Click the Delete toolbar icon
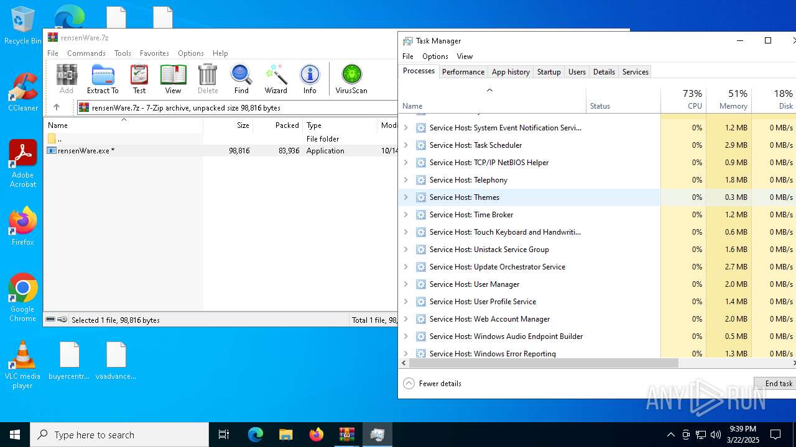 point(208,79)
